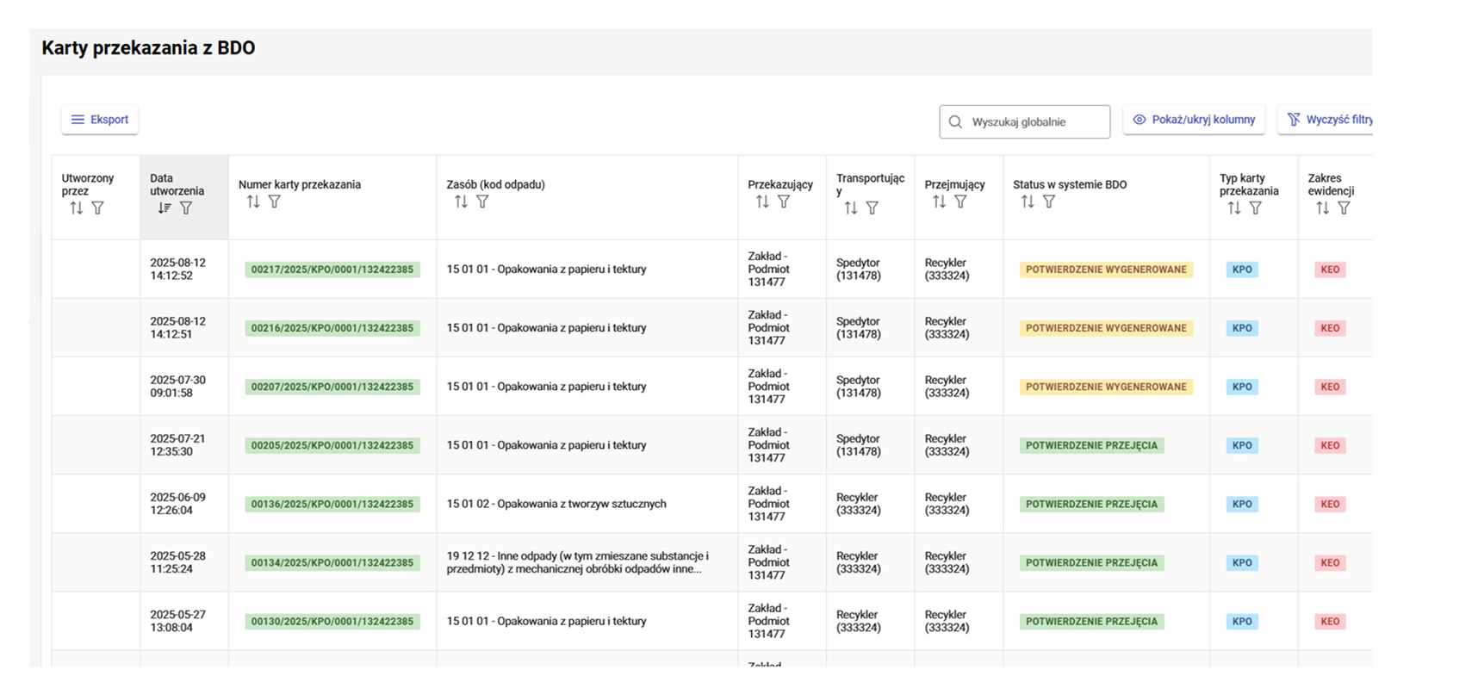
Task: Open filter for Zasób (kod odpadu)
Action: pos(482,201)
